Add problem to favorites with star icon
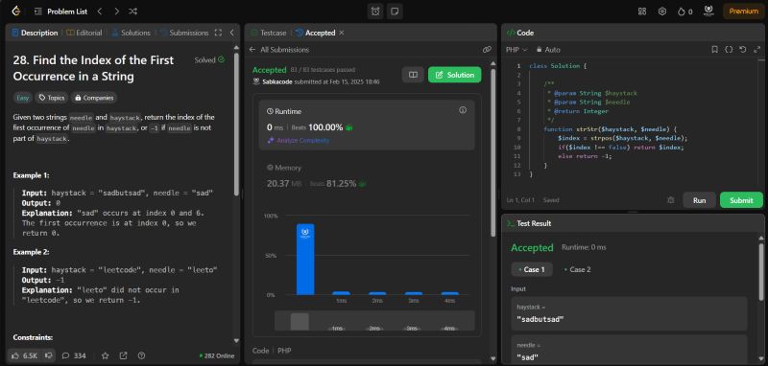 click(x=105, y=355)
